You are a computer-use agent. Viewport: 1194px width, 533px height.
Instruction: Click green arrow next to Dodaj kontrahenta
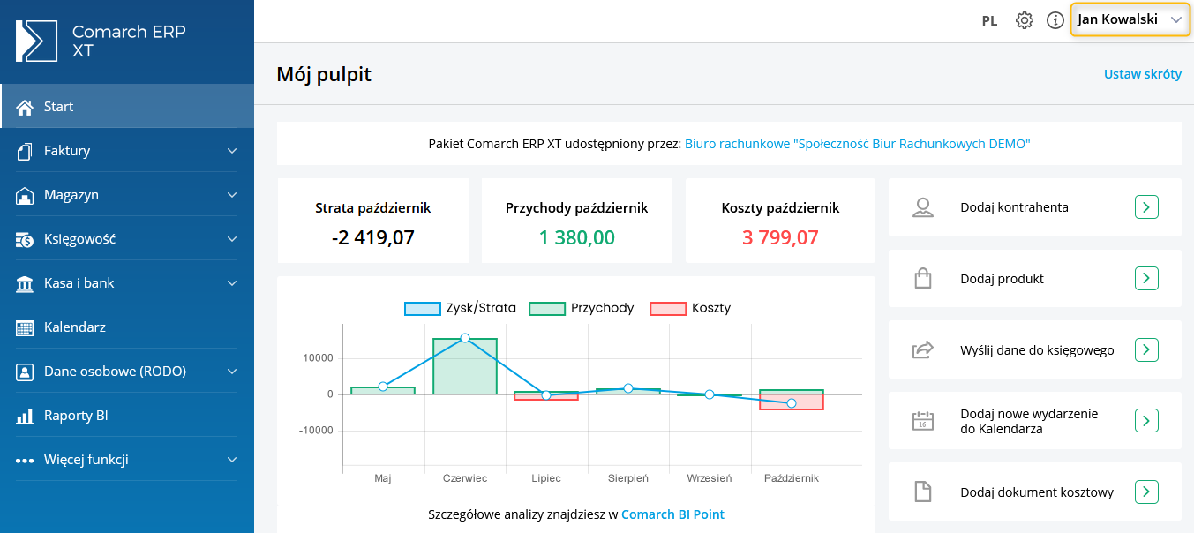point(1146,207)
